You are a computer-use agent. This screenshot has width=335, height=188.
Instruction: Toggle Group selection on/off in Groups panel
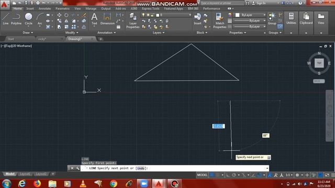(280, 27)
